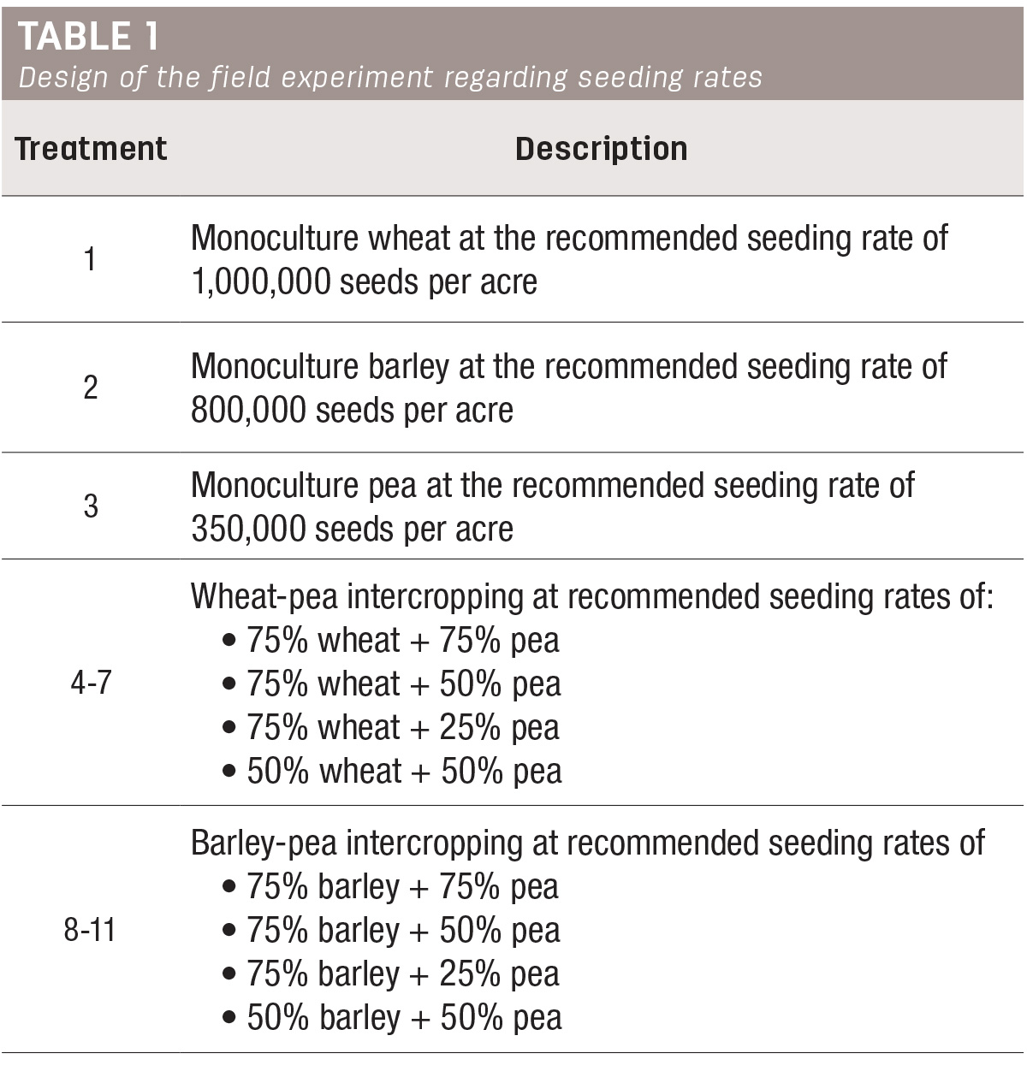1027x1077 pixels.
Task: Click bullet 50% barley + 50% pea
Action: tap(392, 1018)
